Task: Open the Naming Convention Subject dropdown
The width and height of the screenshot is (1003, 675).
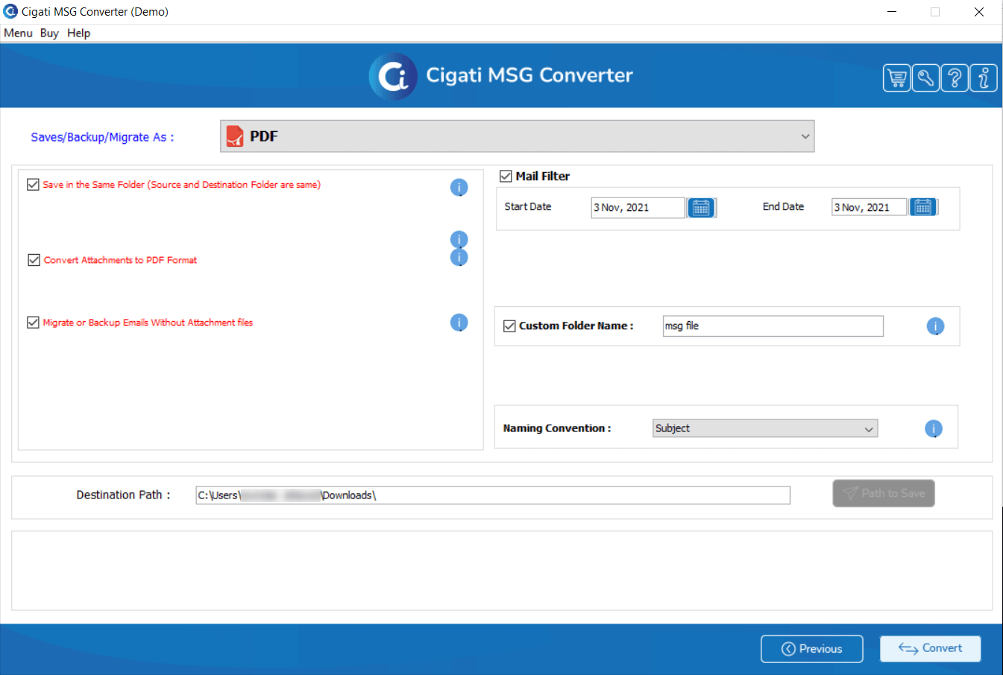Action: point(765,428)
